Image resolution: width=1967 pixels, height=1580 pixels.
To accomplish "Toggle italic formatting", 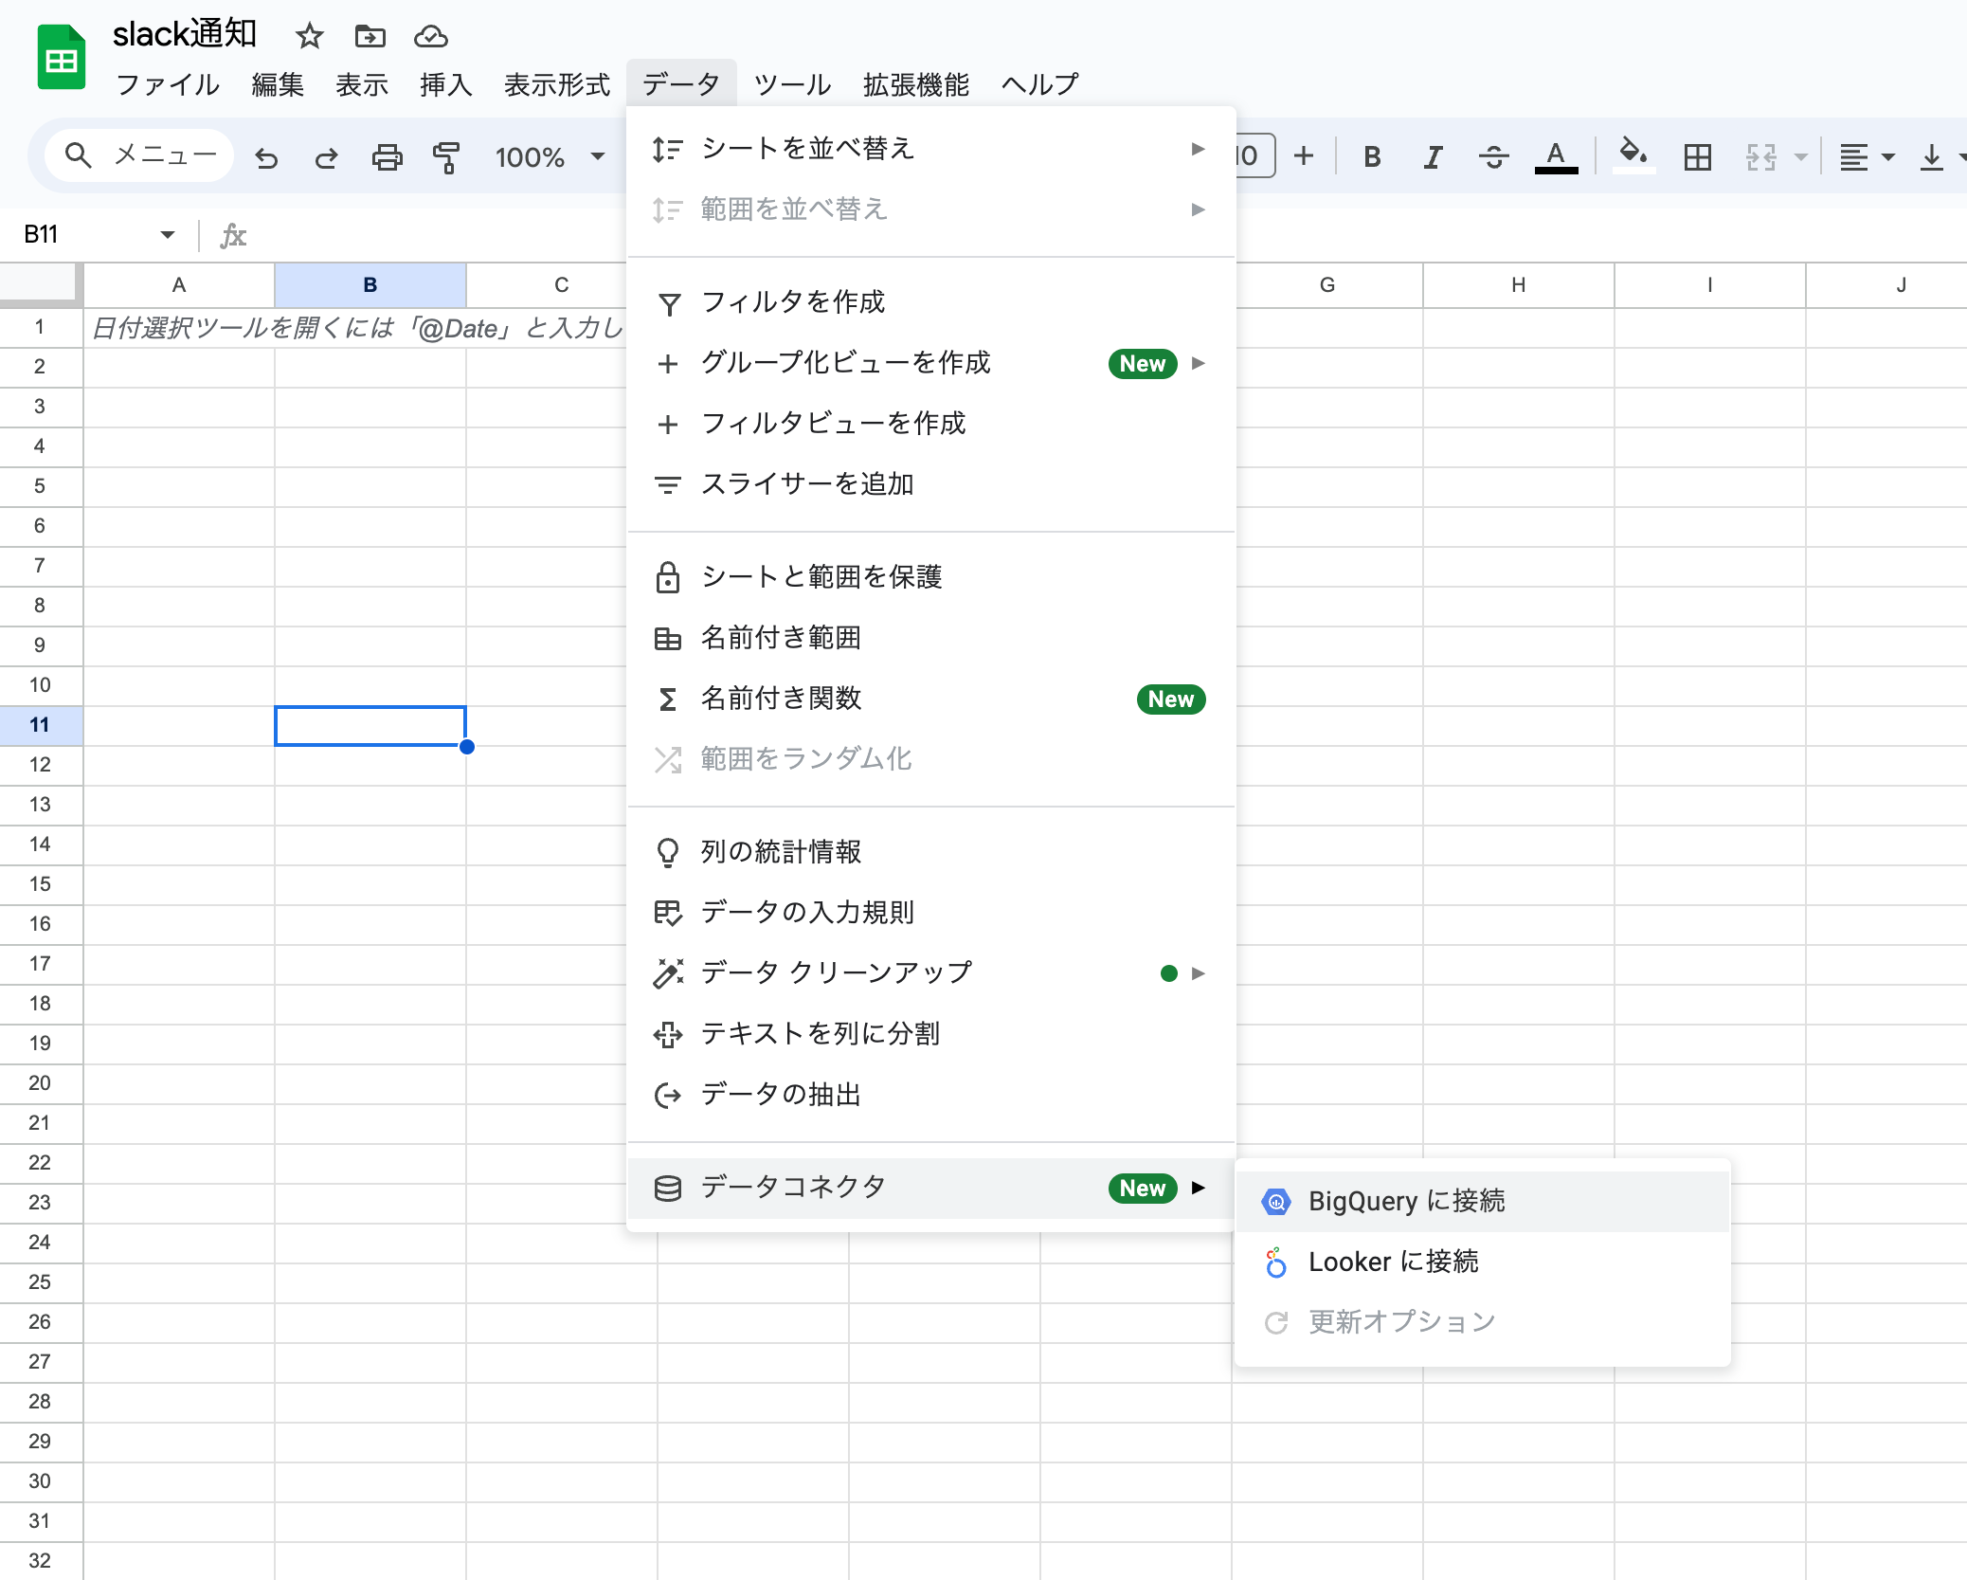I will point(1433,156).
